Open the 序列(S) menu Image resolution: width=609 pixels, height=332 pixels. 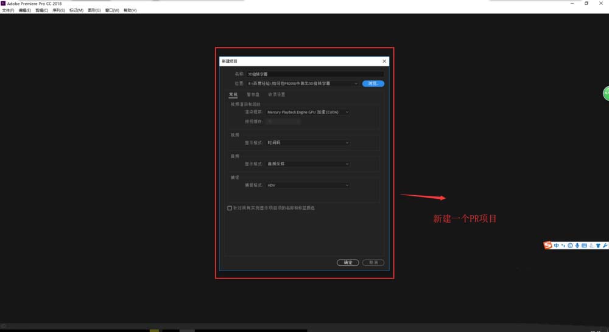58,10
